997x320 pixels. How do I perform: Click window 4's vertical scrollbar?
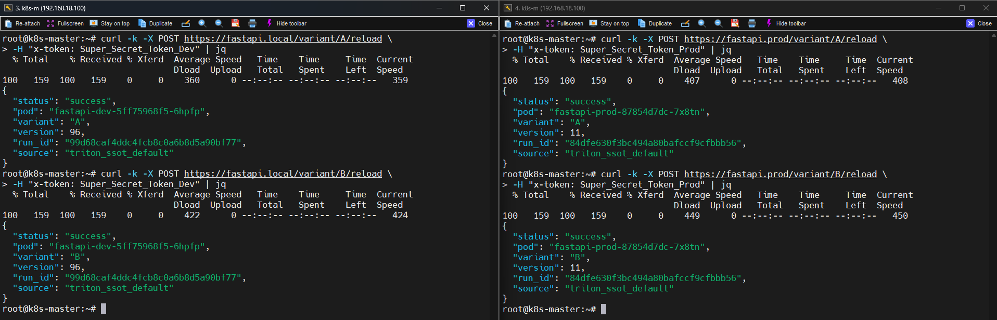[x=994, y=175]
